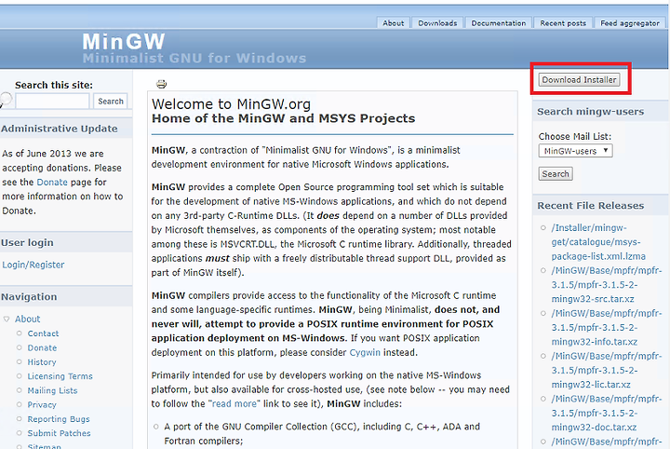The width and height of the screenshot is (670, 449).
Task: Open the Feed aggregator tab
Action: (630, 23)
